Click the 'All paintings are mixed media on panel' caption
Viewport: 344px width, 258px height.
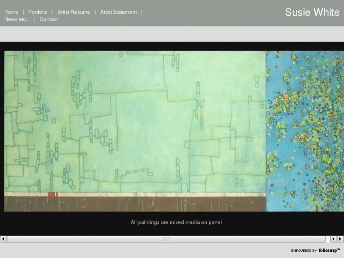(x=176, y=222)
